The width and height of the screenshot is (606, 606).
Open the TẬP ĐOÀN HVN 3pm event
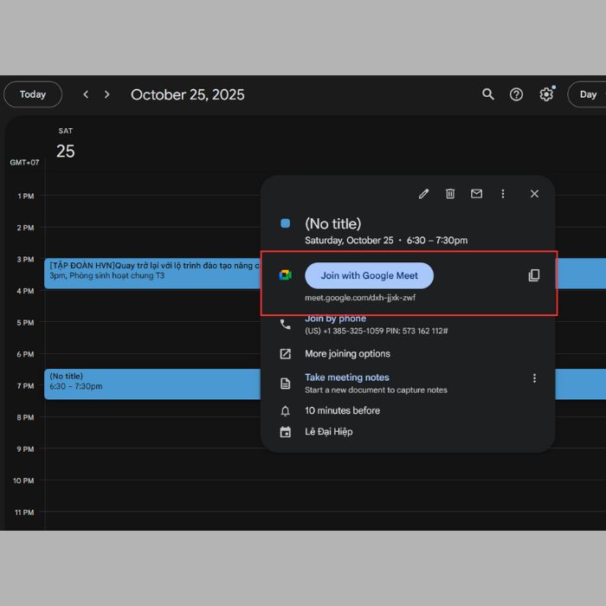coord(152,274)
